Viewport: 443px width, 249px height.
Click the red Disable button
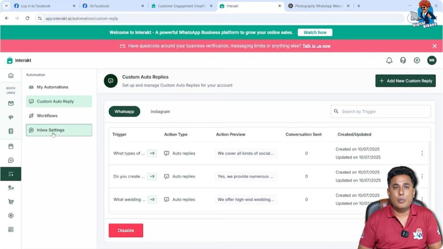(126, 230)
